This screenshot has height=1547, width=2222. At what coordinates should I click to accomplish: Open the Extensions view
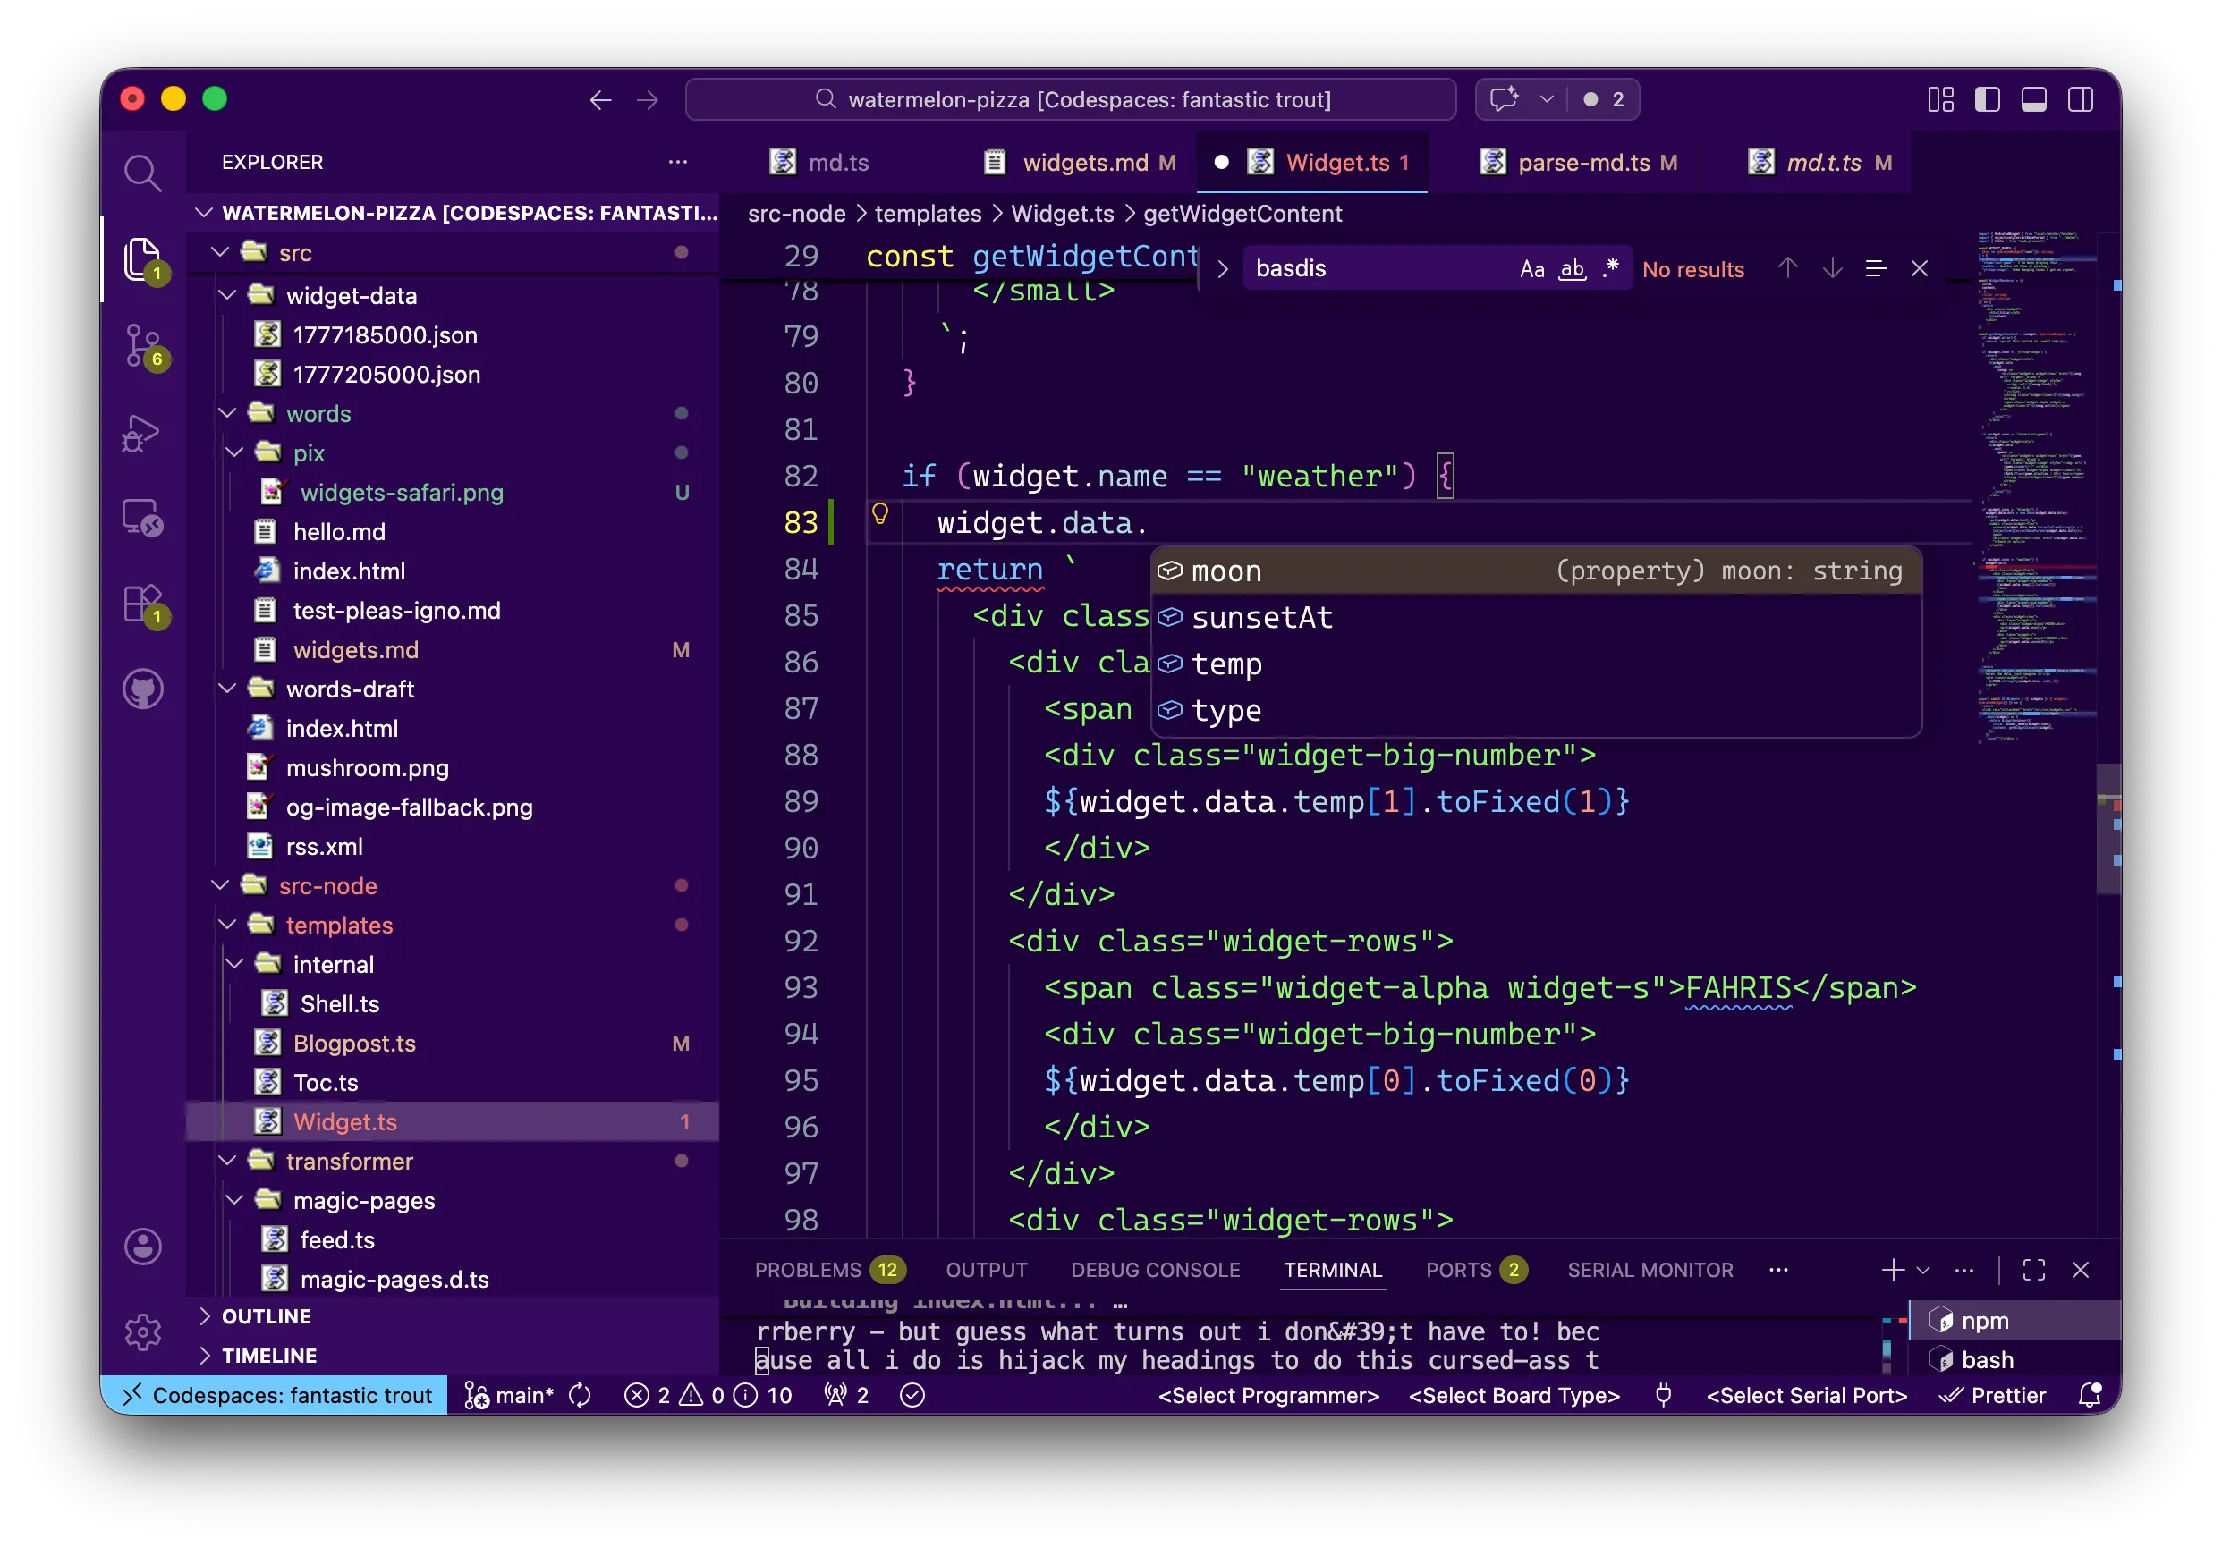point(142,604)
